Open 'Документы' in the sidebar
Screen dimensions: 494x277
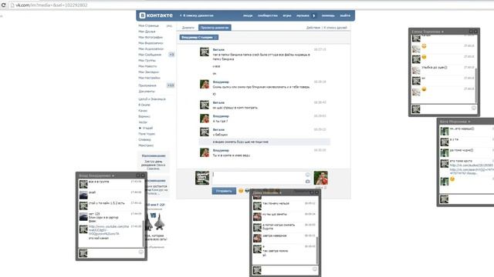tap(147, 92)
